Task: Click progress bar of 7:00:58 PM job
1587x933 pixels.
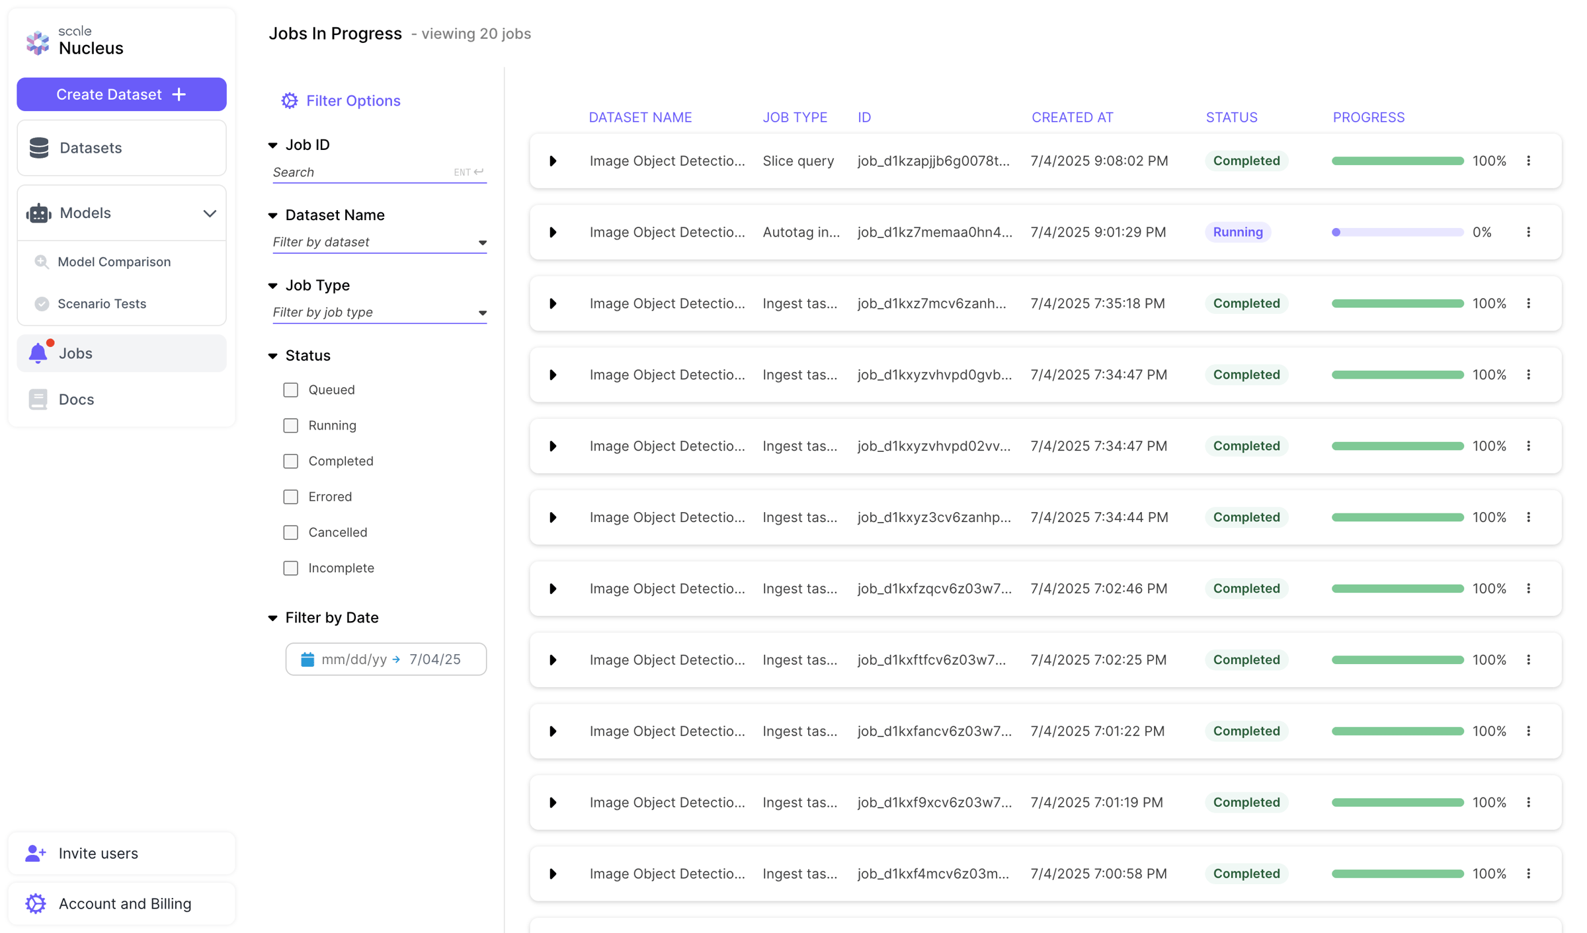Action: [1397, 874]
